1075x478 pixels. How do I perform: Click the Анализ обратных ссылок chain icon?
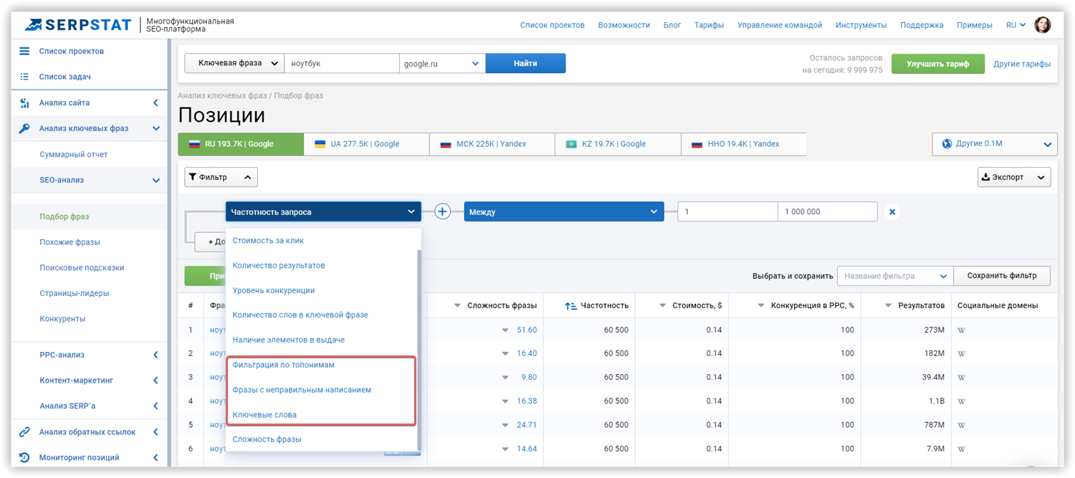(x=24, y=432)
